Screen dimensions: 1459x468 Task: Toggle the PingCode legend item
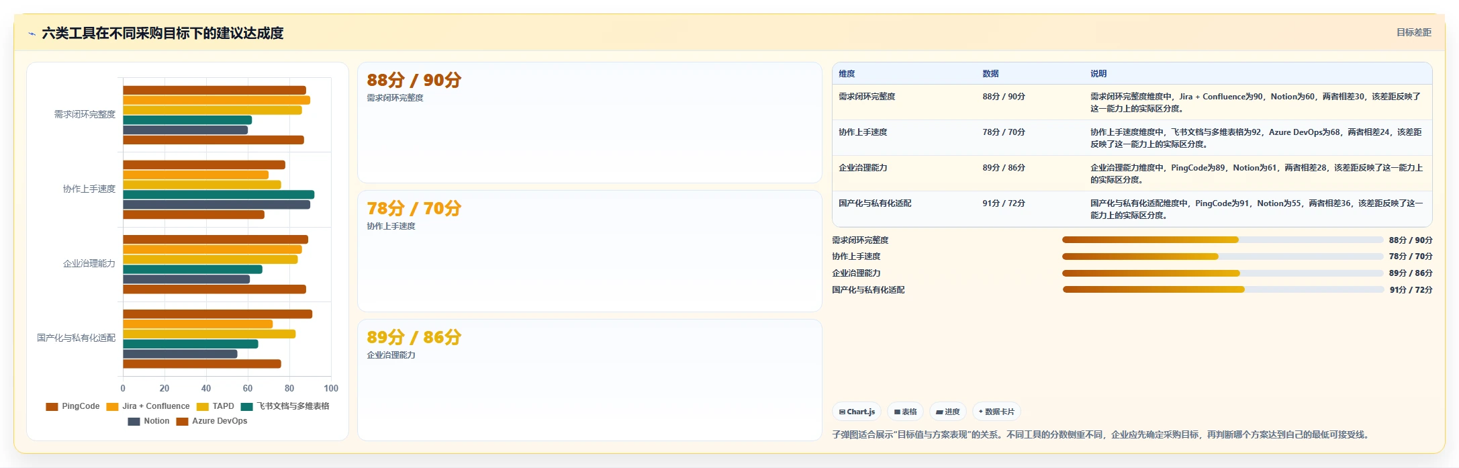[73, 406]
